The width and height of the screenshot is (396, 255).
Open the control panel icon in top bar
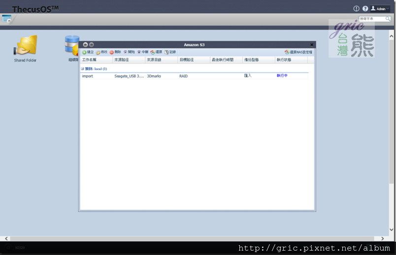coord(6,19)
